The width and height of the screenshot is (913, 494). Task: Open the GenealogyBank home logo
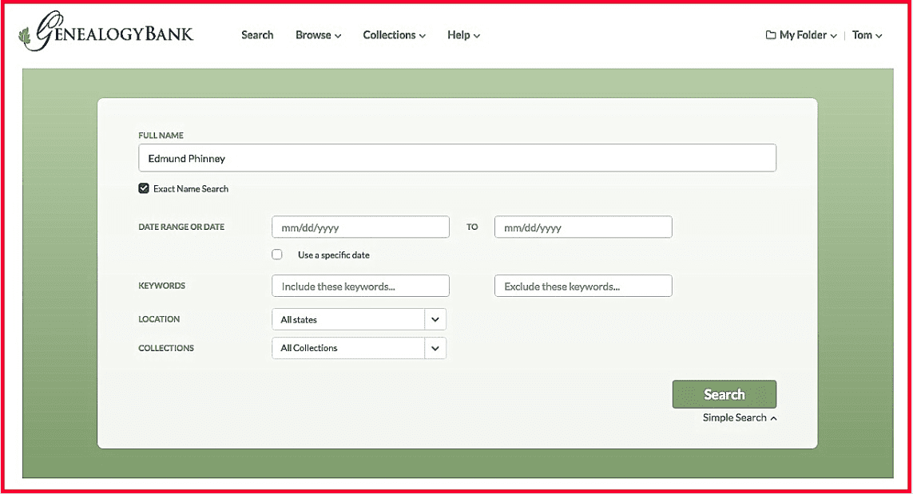click(106, 31)
